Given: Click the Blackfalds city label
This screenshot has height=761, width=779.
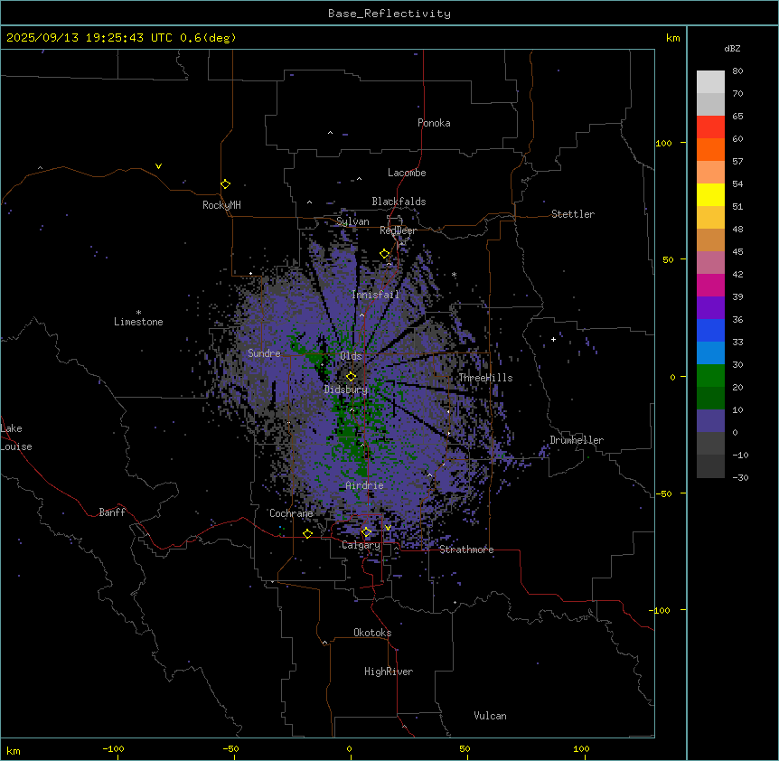Looking at the screenshot, I should point(399,202).
